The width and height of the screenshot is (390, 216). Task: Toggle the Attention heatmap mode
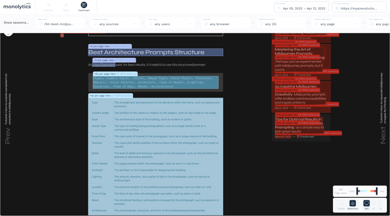click(x=353, y=205)
